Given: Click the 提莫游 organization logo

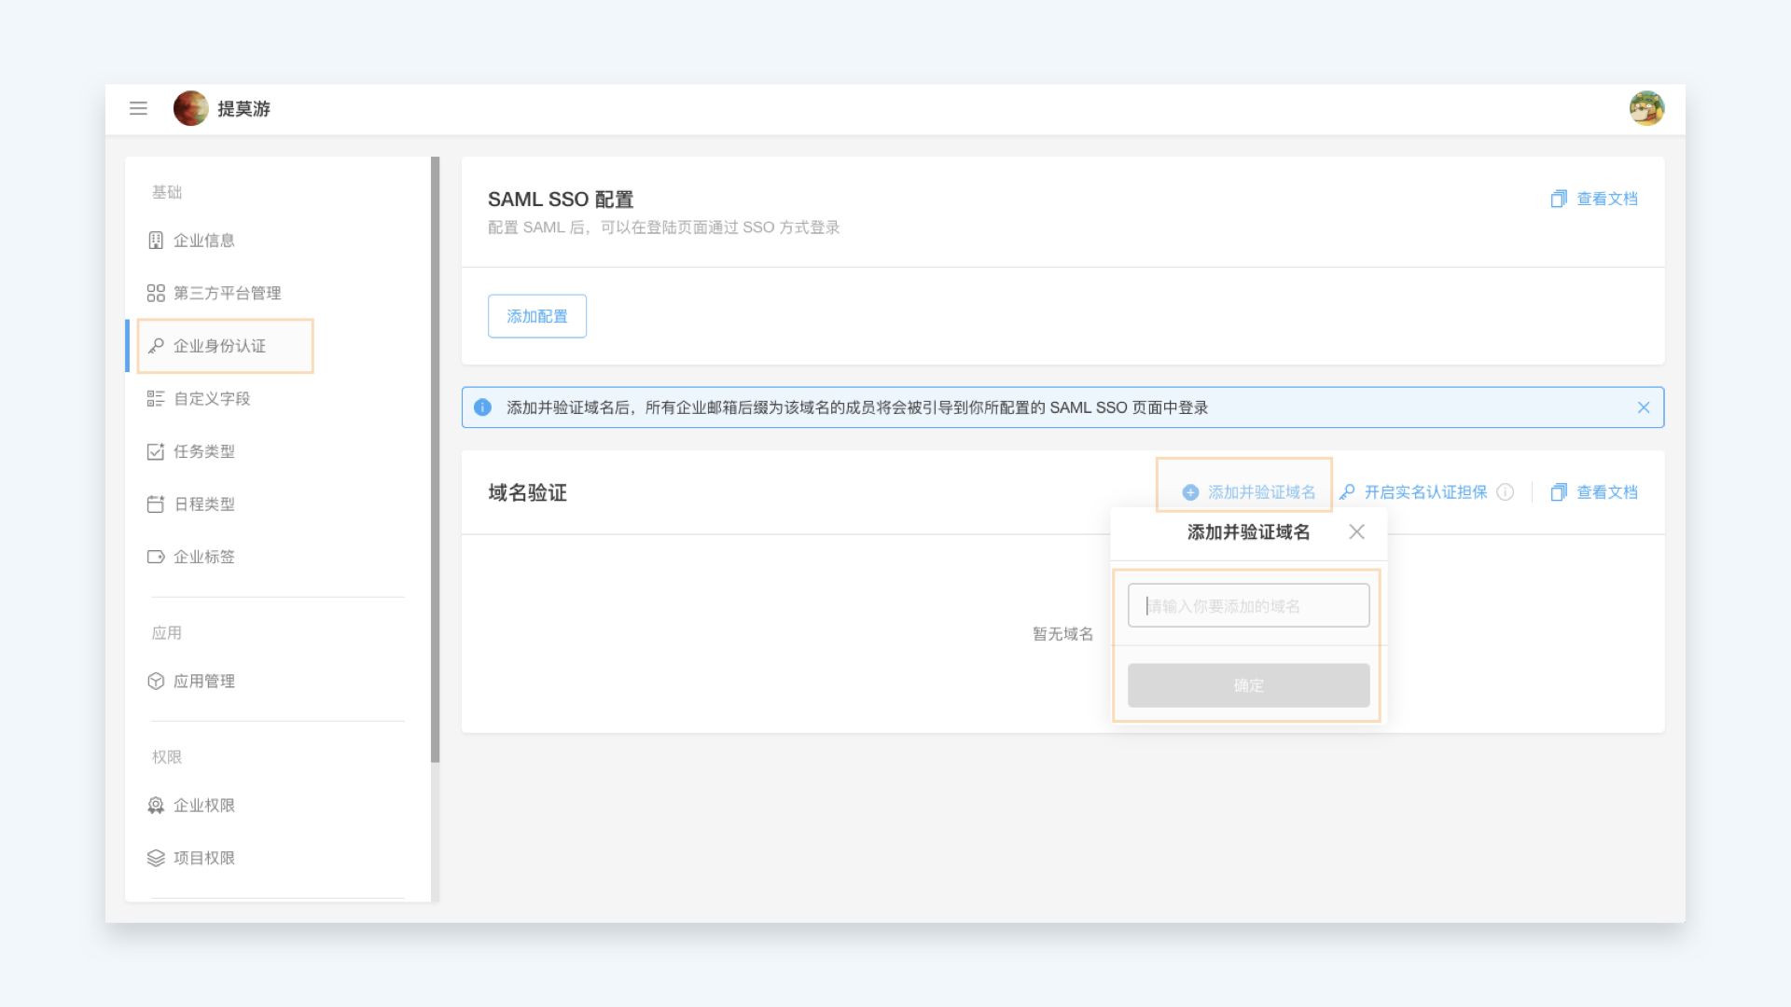Looking at the screenshot, I should [x=190, y=108].
